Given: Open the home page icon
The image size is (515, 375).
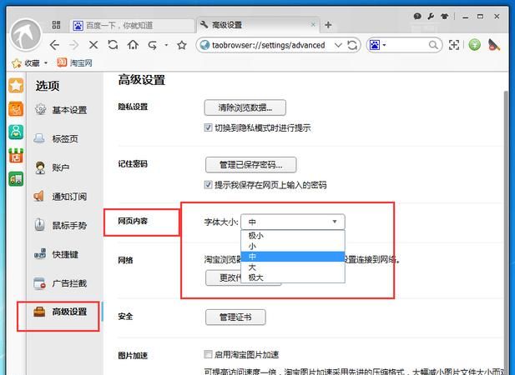Looking at the screenshot, I should 133,44.
